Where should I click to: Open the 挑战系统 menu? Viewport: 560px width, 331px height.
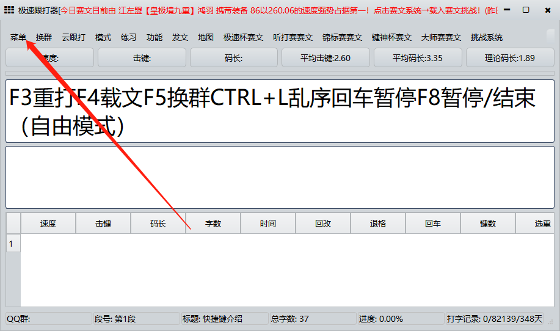coord(487,37)
